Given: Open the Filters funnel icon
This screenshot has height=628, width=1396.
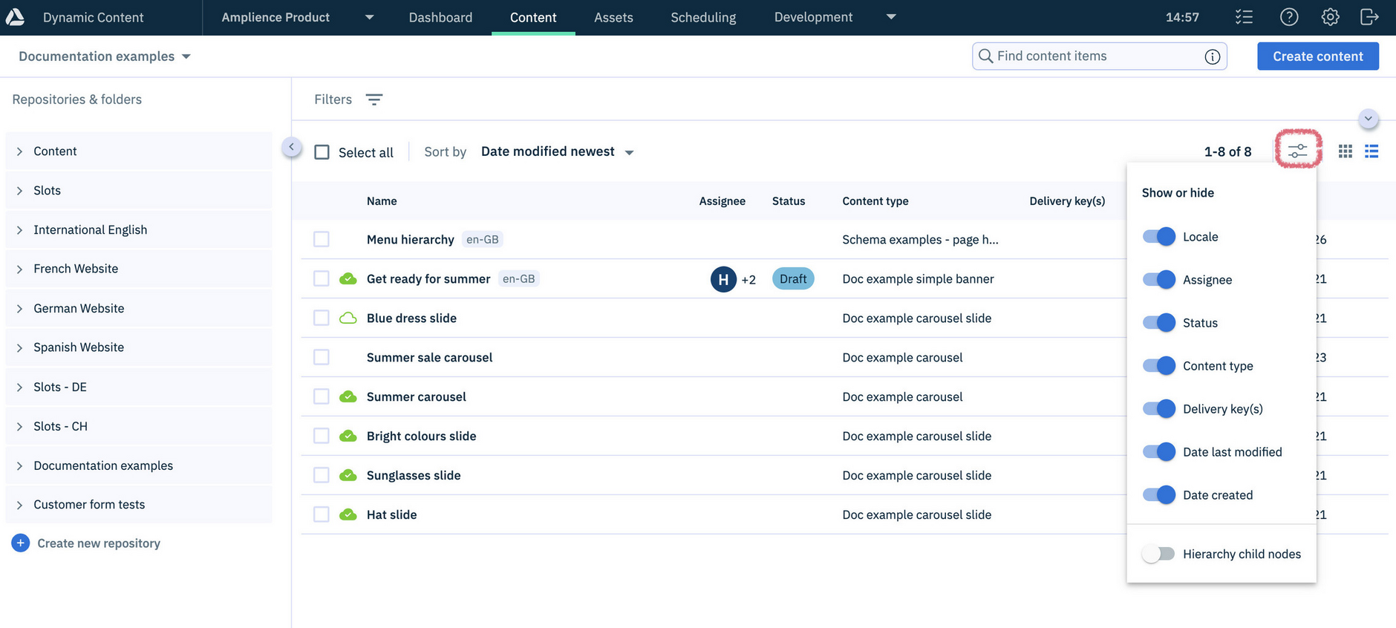Looking at the screenshot, I should click(x=374, y=99).
